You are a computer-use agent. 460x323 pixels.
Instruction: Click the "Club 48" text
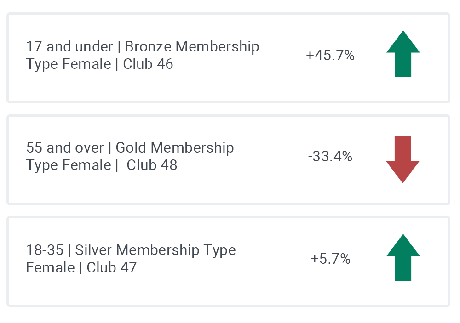(x=152, y=165)
